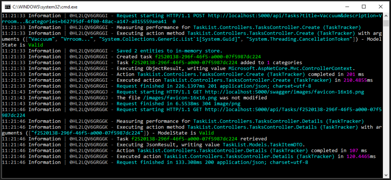Click 'TaskList.Models.TaskItemDTO' in JsonResult line
The width and height of the screenshot is (391, 180).
(238, 145)
